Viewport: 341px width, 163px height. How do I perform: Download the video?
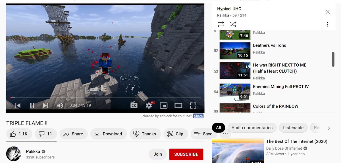(108, 134)
